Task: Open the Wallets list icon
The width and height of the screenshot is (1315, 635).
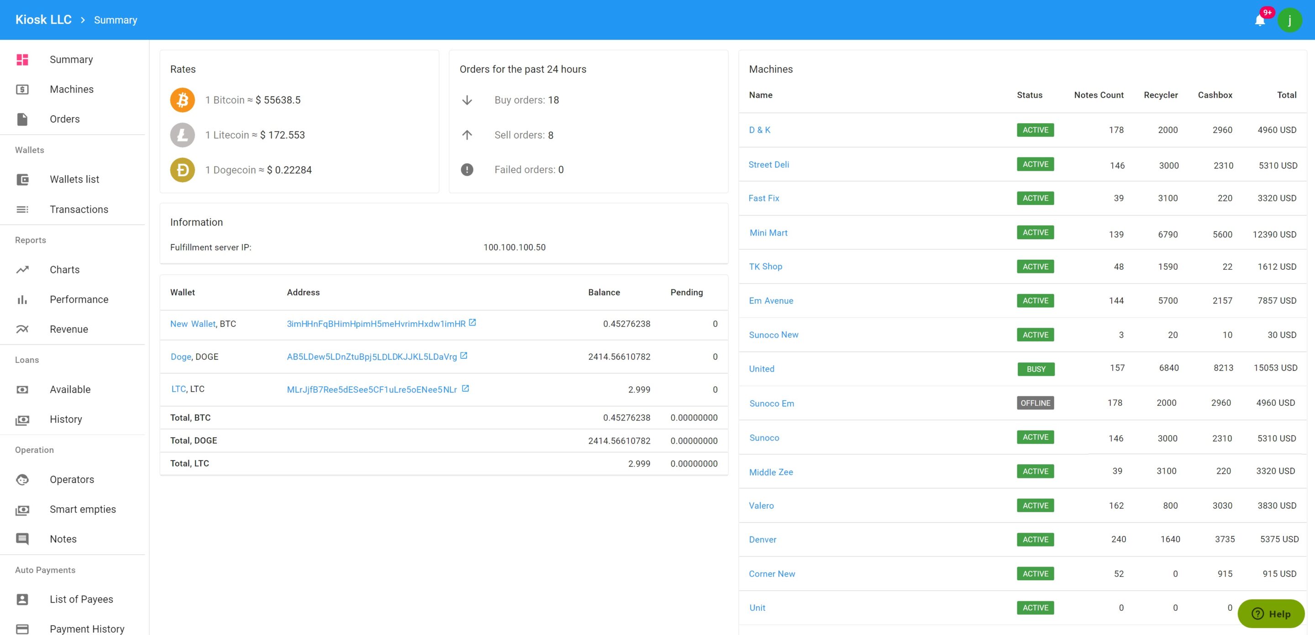Action: 22,179
